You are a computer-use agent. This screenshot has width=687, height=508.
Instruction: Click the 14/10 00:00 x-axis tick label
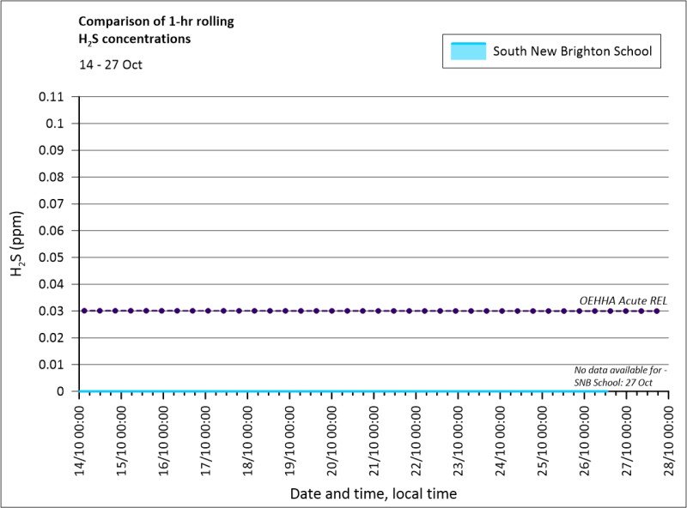click(x=79, y=438)
